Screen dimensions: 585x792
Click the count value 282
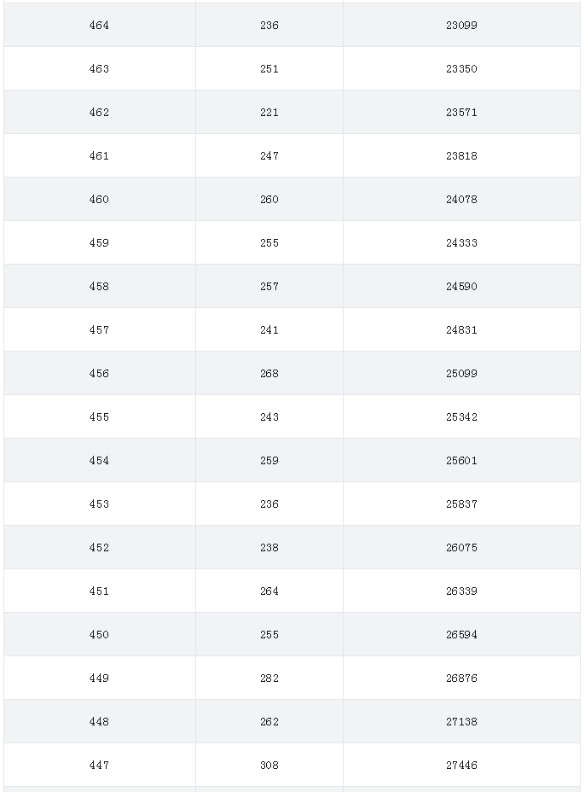(269, 678)
